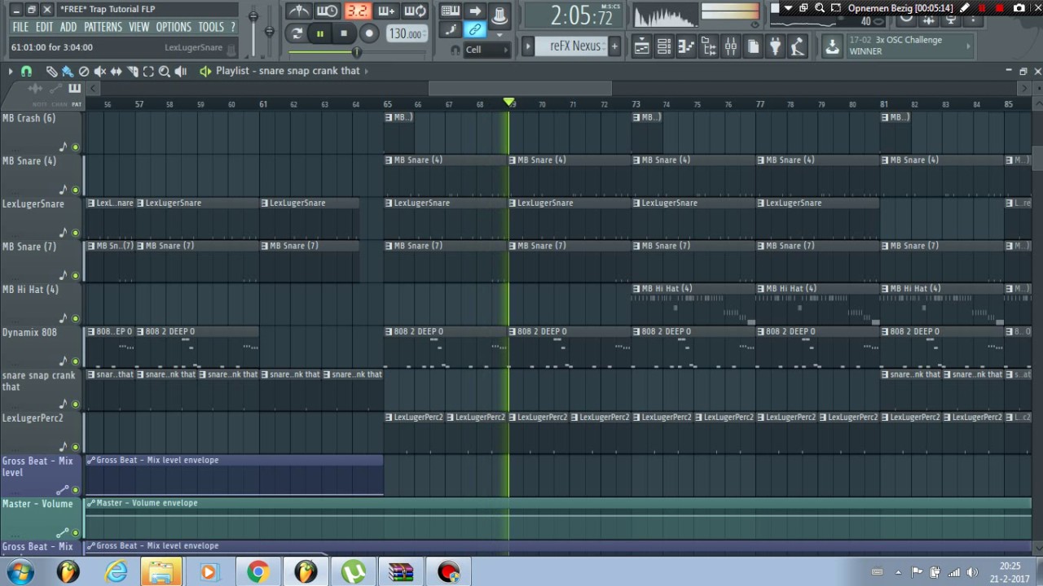This screenshot has height=586, width=1043.
Task: Select the playlist Zoom tool
Action: [165, 72]
